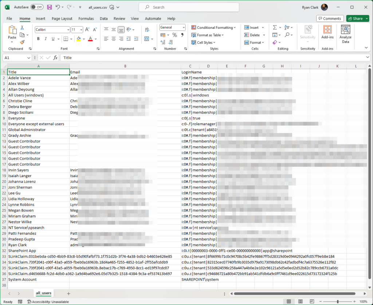Open the Automate tab
This screenshot has width=373, height=305.
pyautogui.click(x=153, y=19)
